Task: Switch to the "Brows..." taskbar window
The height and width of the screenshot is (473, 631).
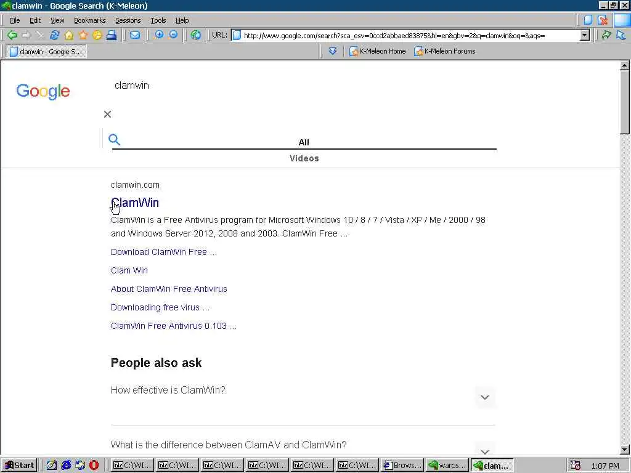Action: pyautogui.click(x=401, y=466)
